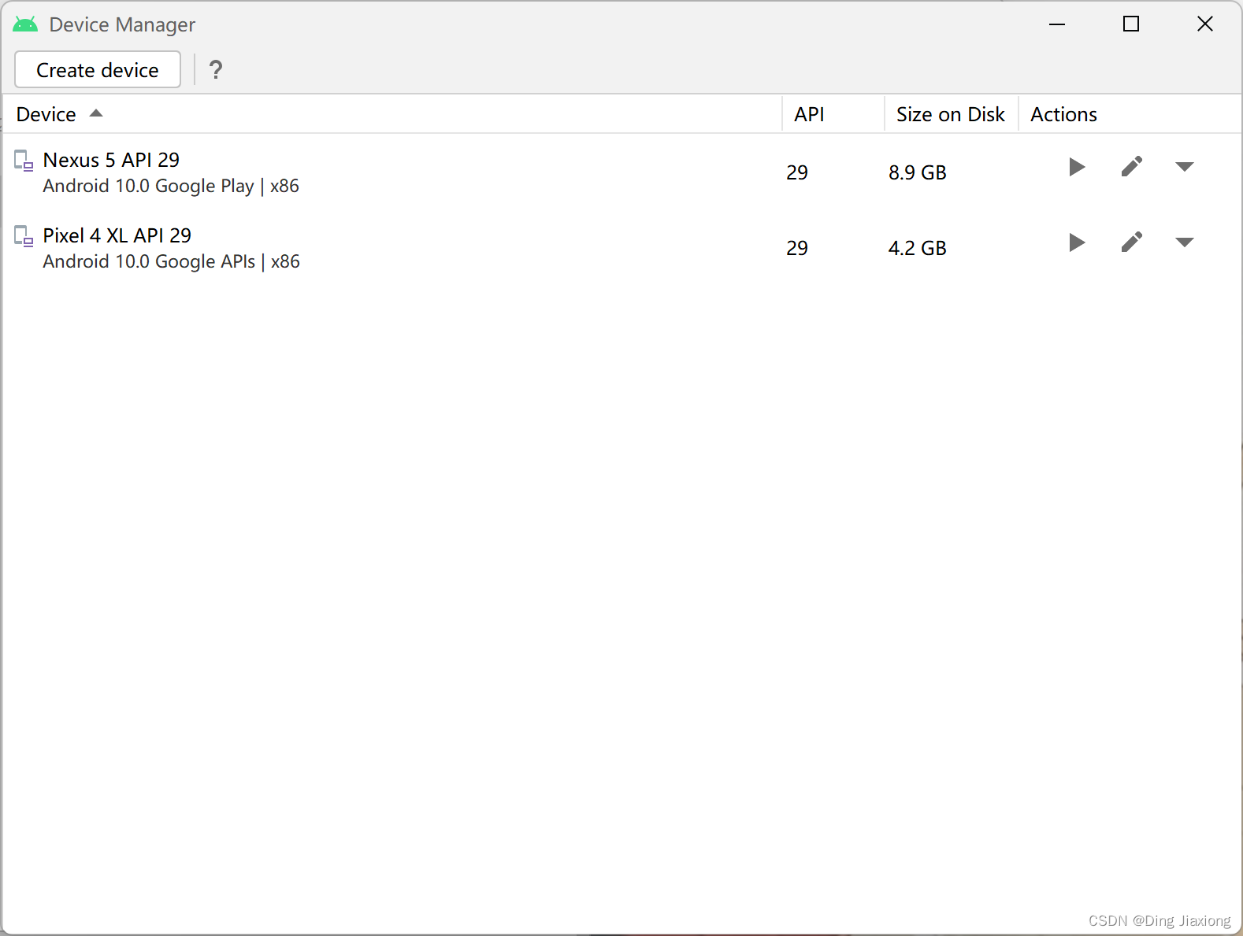This screenshot has width=1243, height=936.
Task: Click the Pixel 4 XL API 29 device icon
Action: [x=24, y=236]
